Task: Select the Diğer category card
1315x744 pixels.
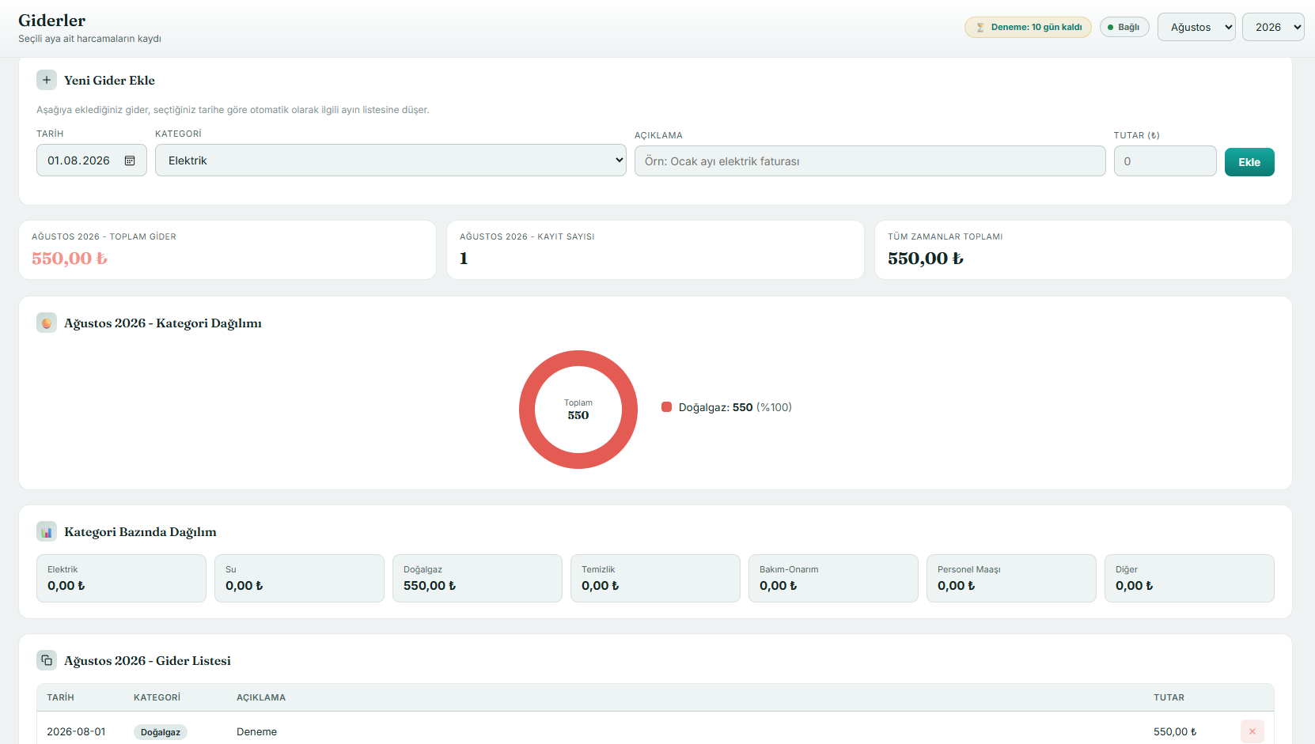Action: [1189, 578]
